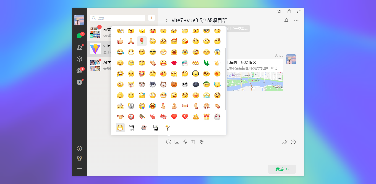Select the image attachment icon

coord(177,142)
